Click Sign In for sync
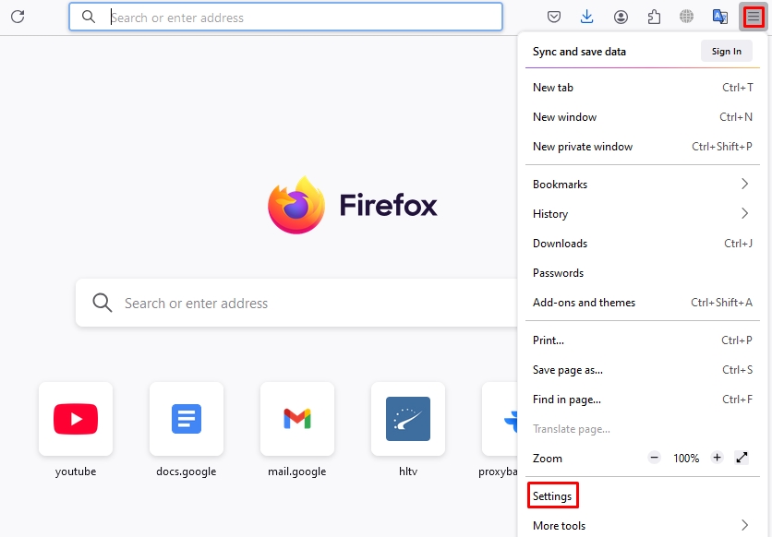The height and width of the screenshot is (537, 772). pos(726,51)
